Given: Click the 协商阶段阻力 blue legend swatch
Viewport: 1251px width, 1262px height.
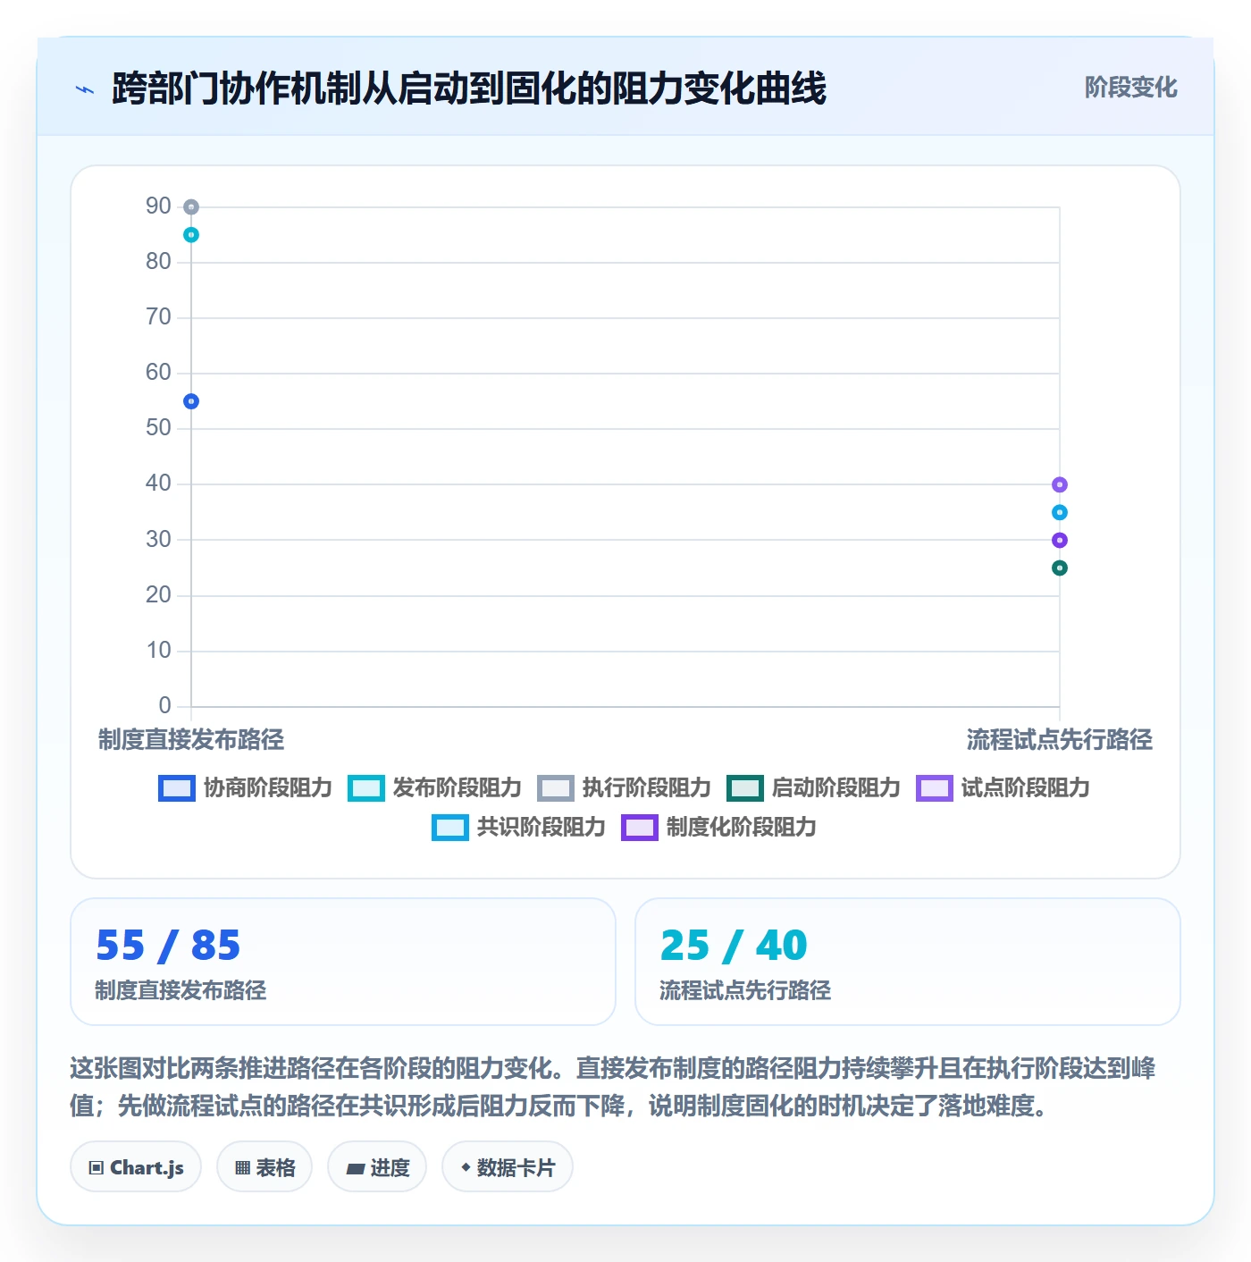Looking at the screenshot, I should (177, 788).
